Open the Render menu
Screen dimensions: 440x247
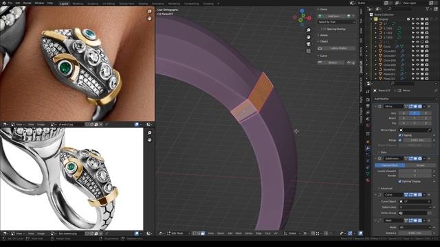point(27,3)
